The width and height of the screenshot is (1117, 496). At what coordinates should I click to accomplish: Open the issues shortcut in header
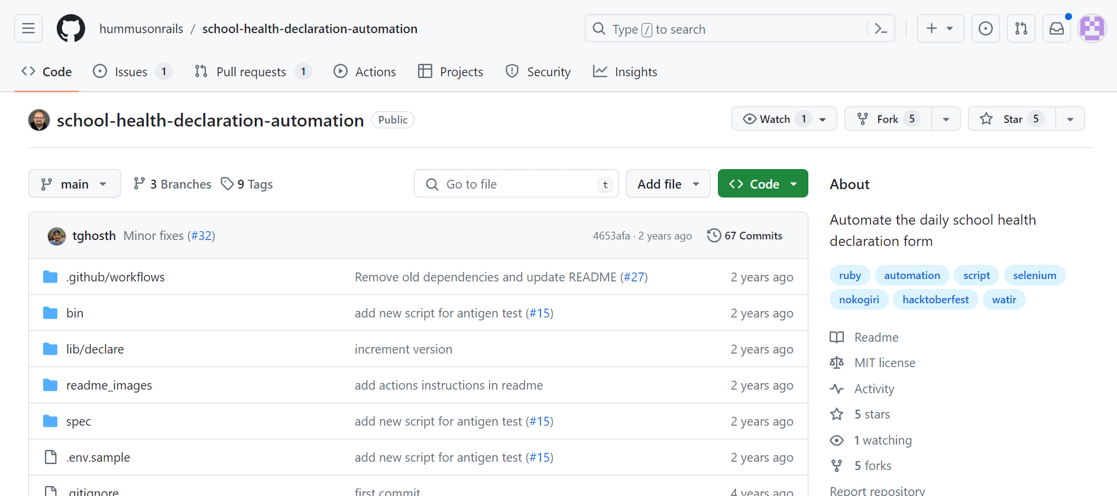pyautogui.click(x=985, y=28)
